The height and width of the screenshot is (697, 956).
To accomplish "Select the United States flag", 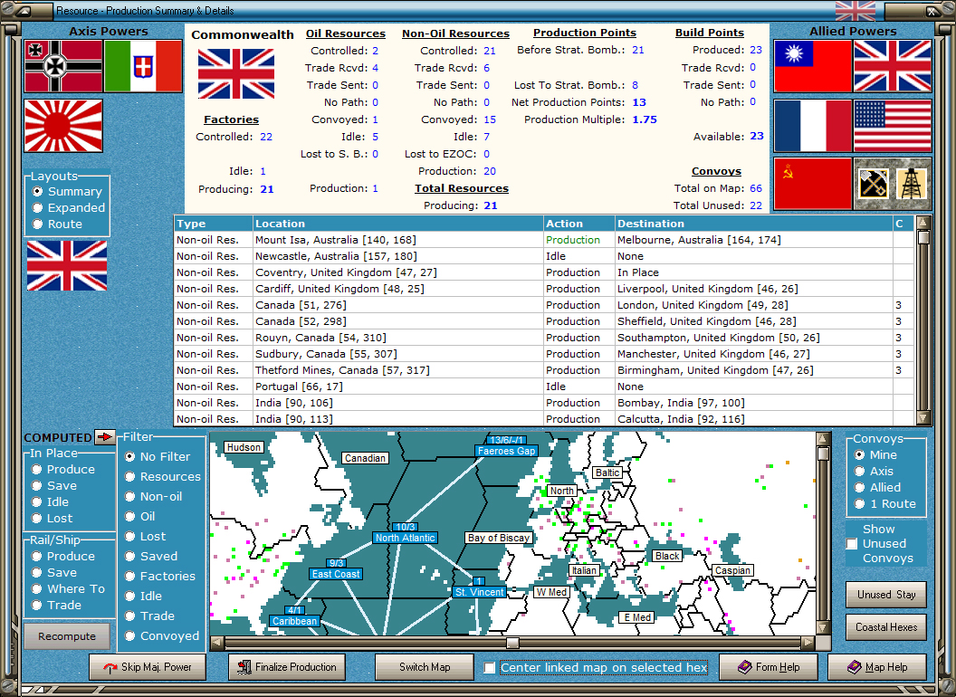I will [892, 125].
